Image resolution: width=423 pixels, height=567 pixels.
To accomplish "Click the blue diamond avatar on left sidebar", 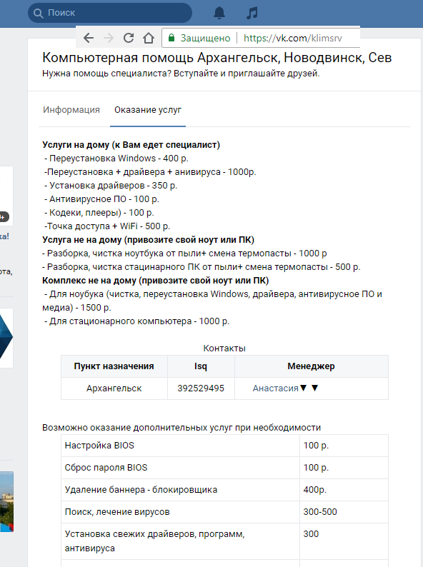I will point(6,338).
